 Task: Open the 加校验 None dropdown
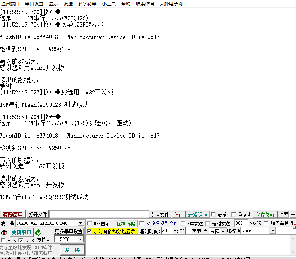[x=273, y=231]
